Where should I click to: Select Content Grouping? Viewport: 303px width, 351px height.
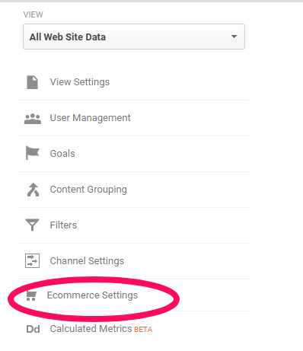[x=88, y=190]
